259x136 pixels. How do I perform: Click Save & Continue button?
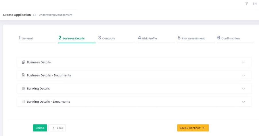(193, 128)
